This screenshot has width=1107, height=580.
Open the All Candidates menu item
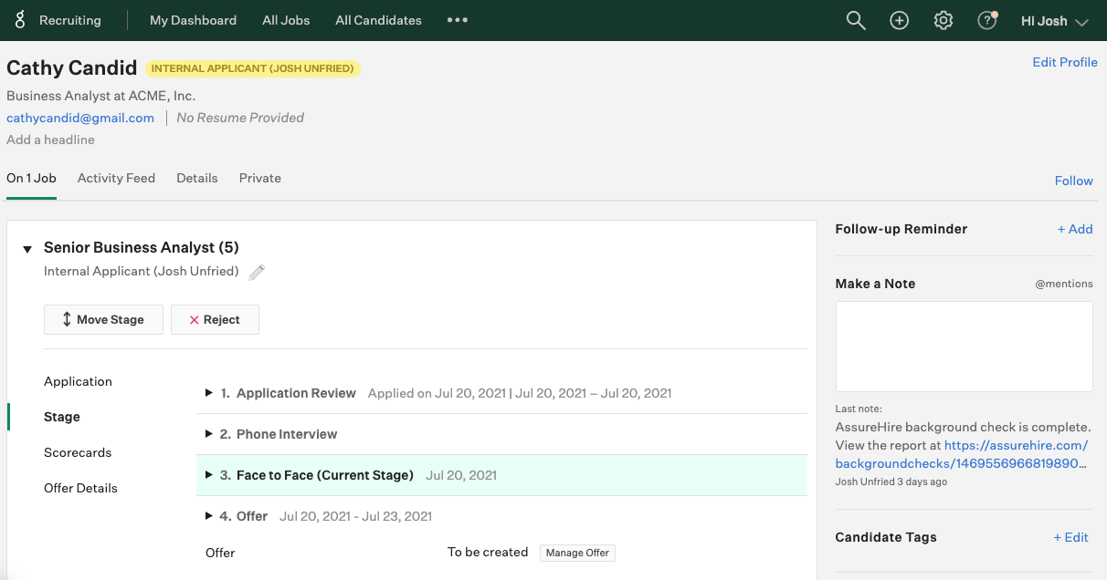click(x=378, y=20)
